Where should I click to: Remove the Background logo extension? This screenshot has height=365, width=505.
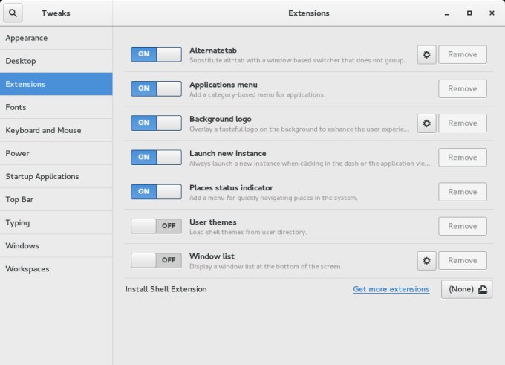[x=463, y=123]
